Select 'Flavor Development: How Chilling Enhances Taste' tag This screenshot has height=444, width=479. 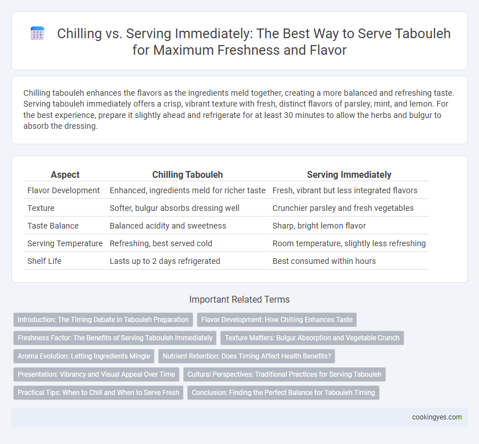click(277, 320)
